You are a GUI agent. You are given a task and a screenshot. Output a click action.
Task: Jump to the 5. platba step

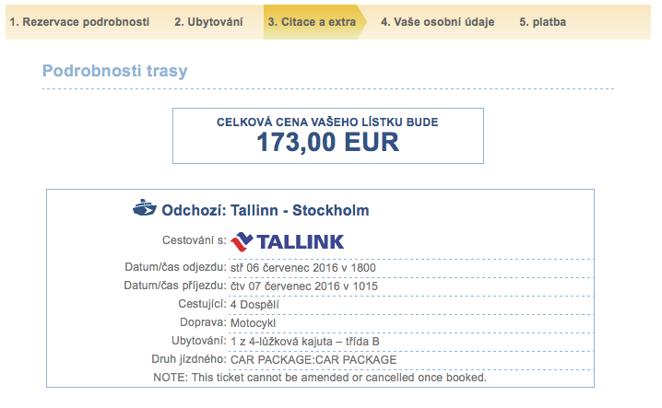[x=542, y=21]
